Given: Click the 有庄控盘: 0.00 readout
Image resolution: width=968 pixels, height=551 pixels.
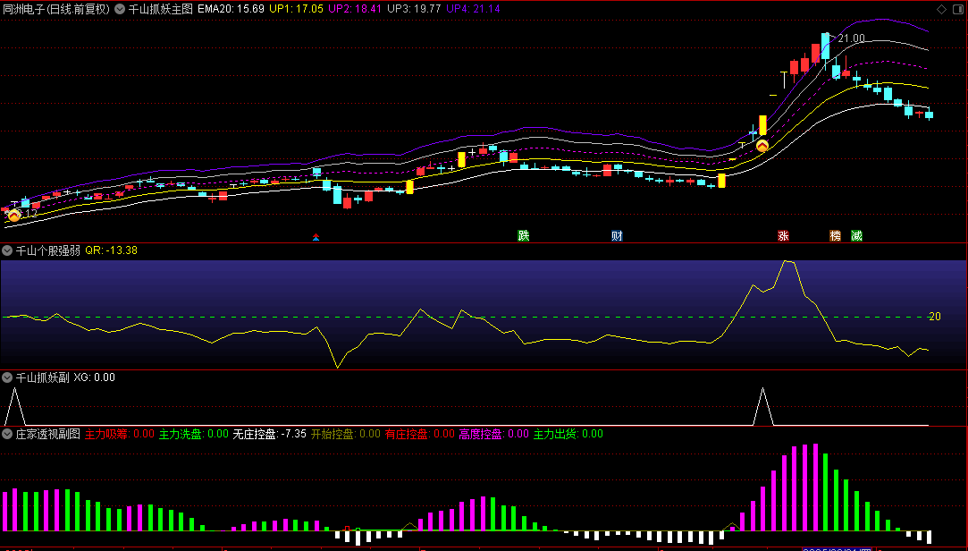Looking at the screenshot, I should (420, 434).
